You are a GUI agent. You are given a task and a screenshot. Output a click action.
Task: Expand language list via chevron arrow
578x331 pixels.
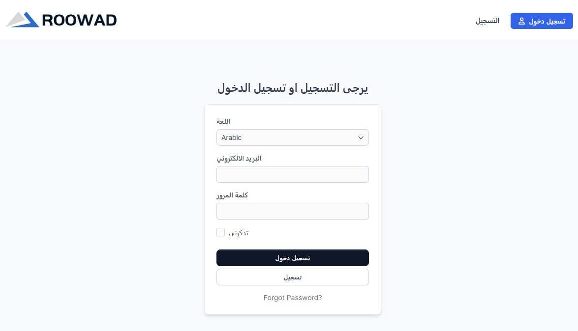(x=361, y=138)
